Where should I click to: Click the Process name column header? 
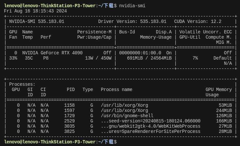coord(117,89)
